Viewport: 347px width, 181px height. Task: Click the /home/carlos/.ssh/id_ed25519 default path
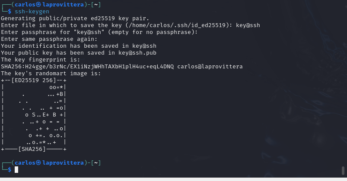tap(177, 25)
